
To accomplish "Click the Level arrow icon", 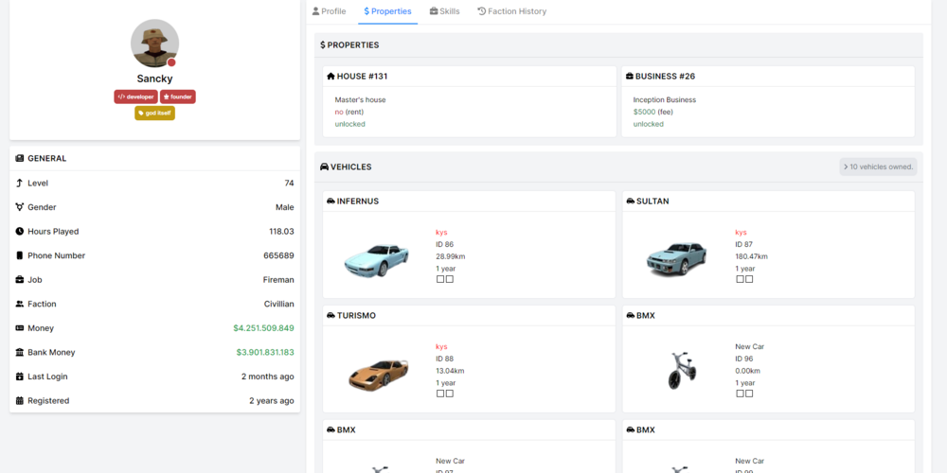I will click(19, 183).
